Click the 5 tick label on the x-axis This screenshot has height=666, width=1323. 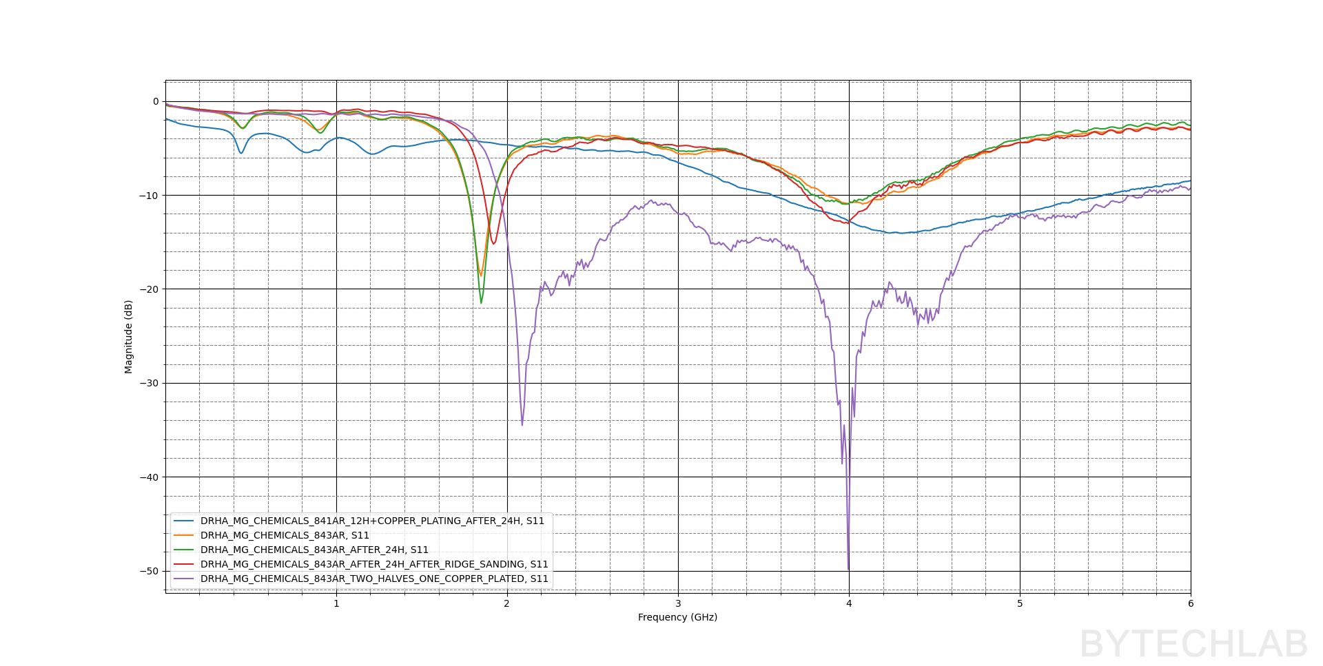click(x=1020, y=603)
